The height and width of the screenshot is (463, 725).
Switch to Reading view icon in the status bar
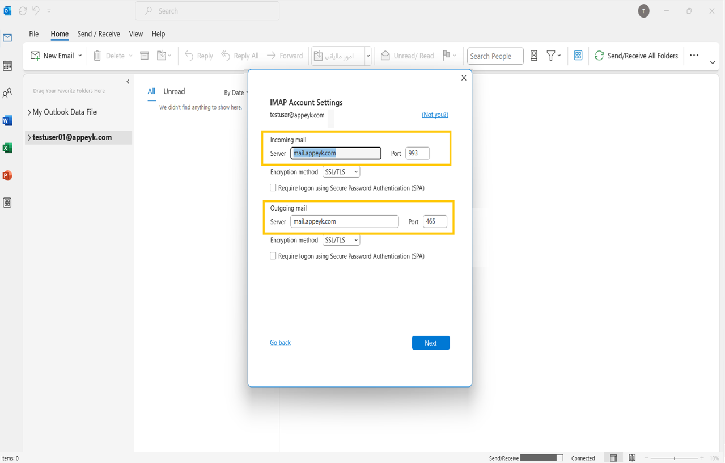tap(632, 458)
